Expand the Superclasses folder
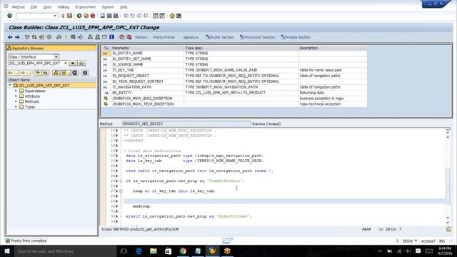This screenshot has height=257, width=457. click(16, 91)
